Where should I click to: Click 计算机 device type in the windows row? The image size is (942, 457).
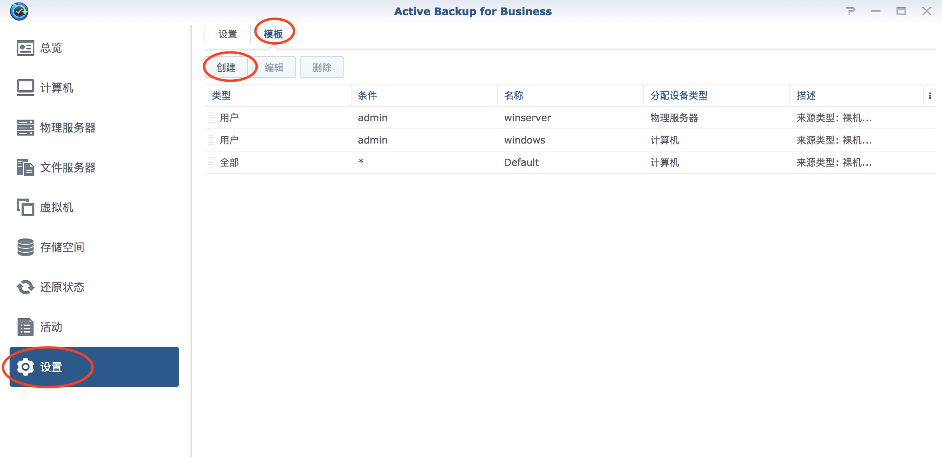(x=665, y=140)
